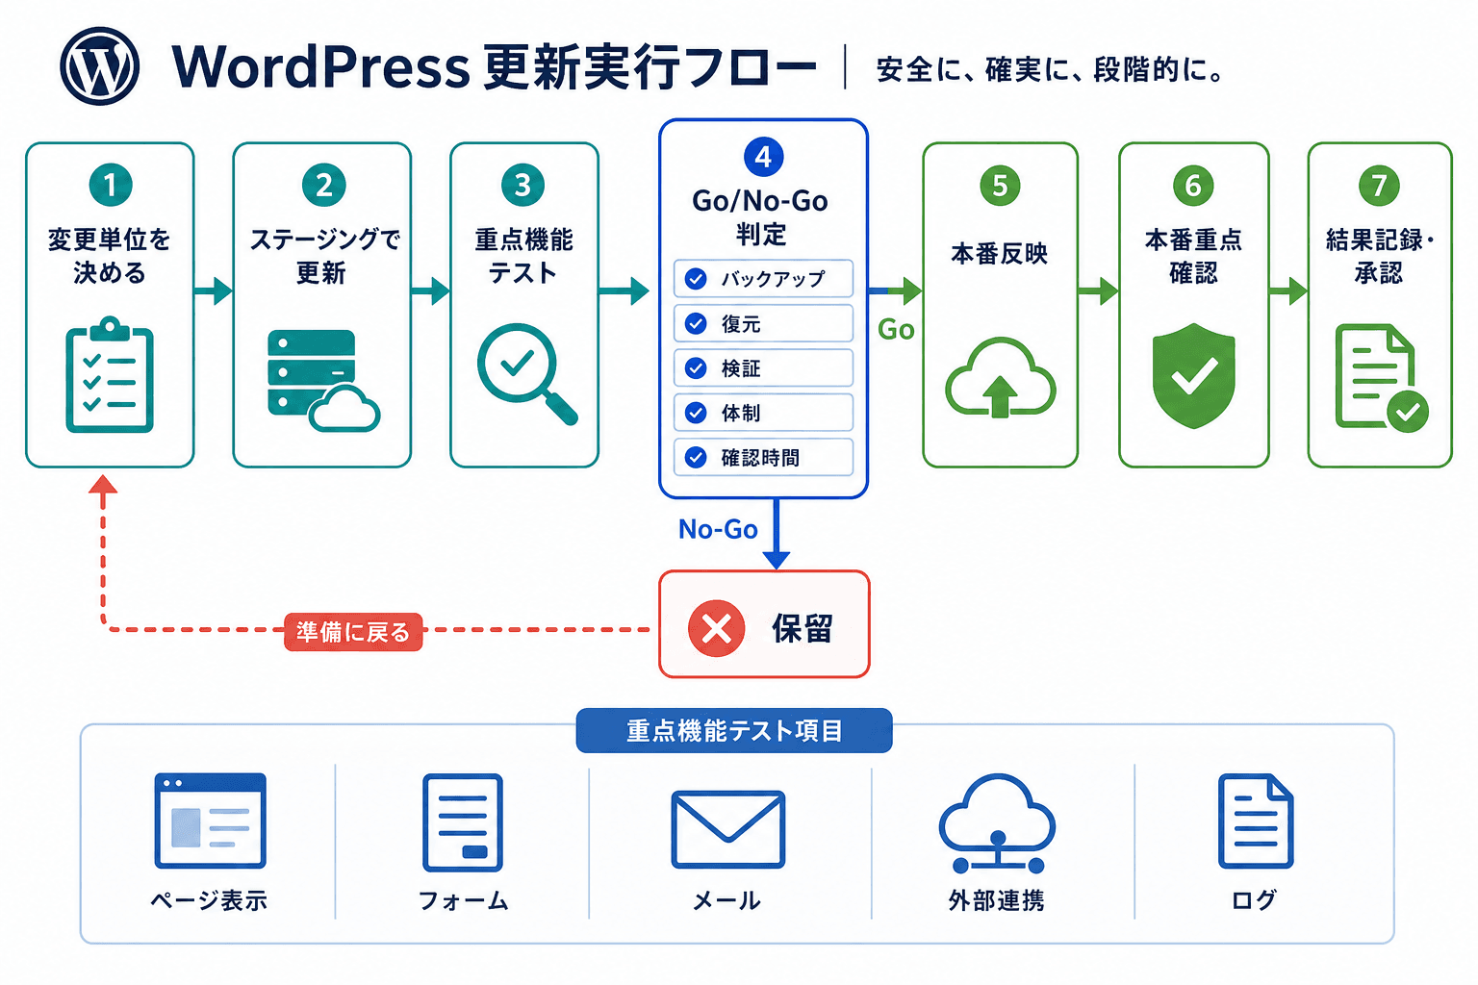Click the form document icon above フォーム
The width and height of the screenshot is (1478, 985).
coord(463,822)
